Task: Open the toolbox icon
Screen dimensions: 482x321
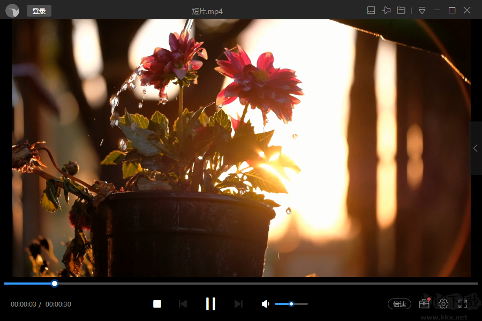Action: 424,303
